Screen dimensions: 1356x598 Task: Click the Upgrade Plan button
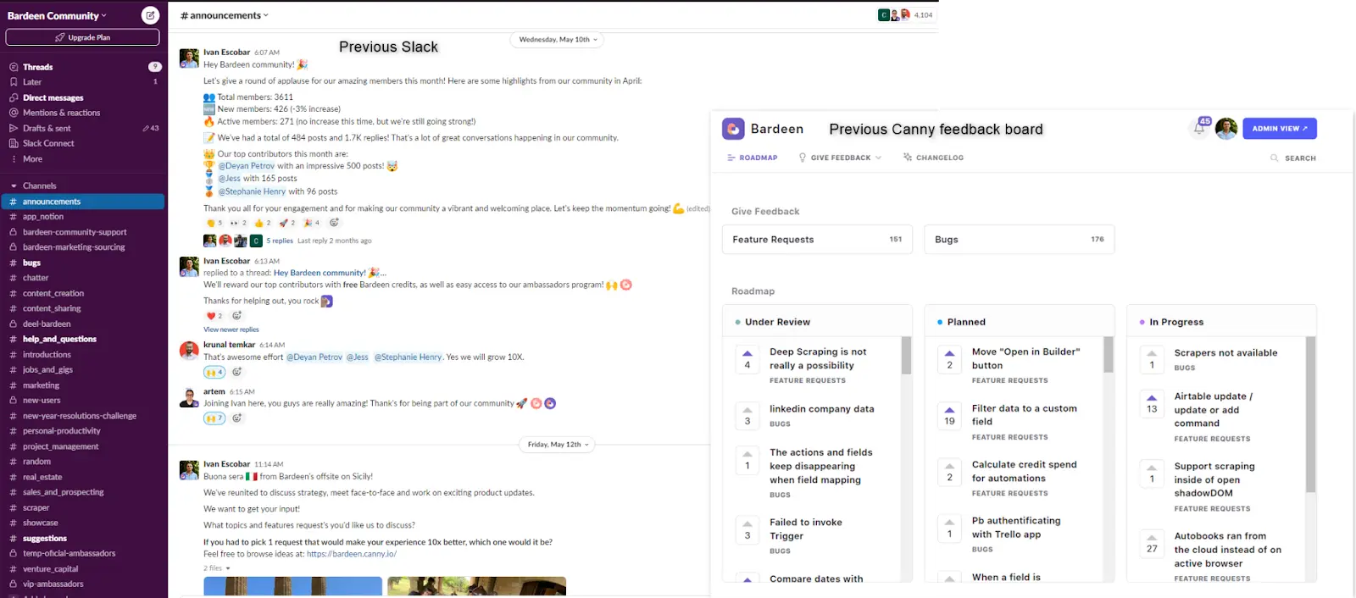(x=82, y=37)
